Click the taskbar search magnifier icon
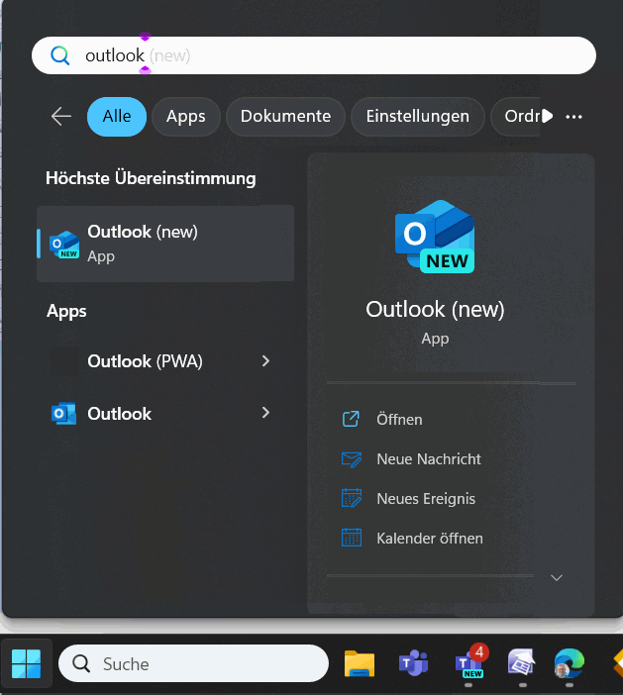The width and height of the screenshot is (623, 695). pos(81,664)
